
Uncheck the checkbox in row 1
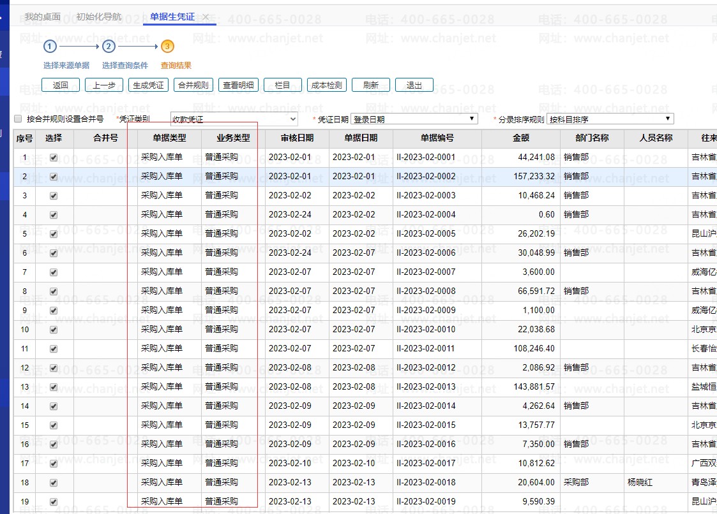point(54,158)
